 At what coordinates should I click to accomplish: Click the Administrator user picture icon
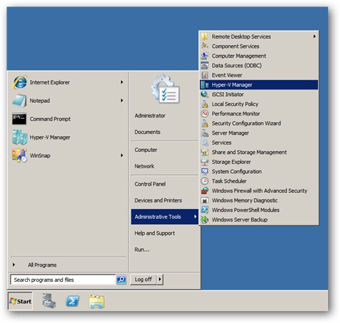click(165, 89)
